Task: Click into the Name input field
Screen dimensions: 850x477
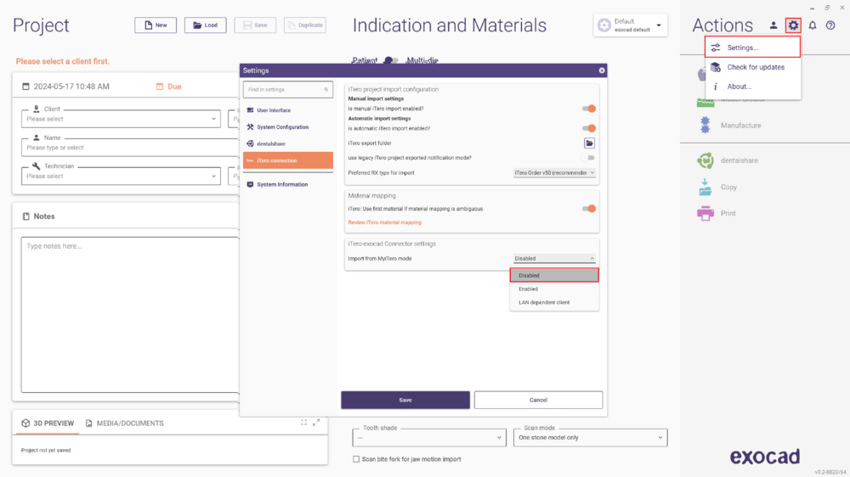Action: click(130, 148)
